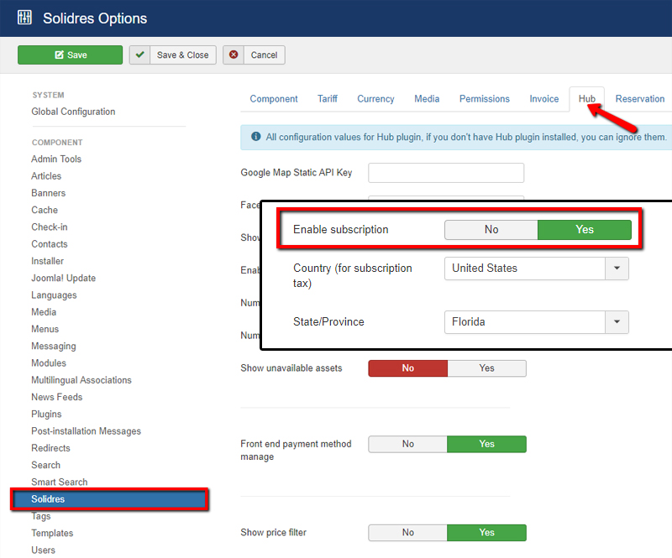Viewport: 672px width, 558px height.
Task: Expand the State/Province dropdown showing Florida
Action: [x=617, y=322]
